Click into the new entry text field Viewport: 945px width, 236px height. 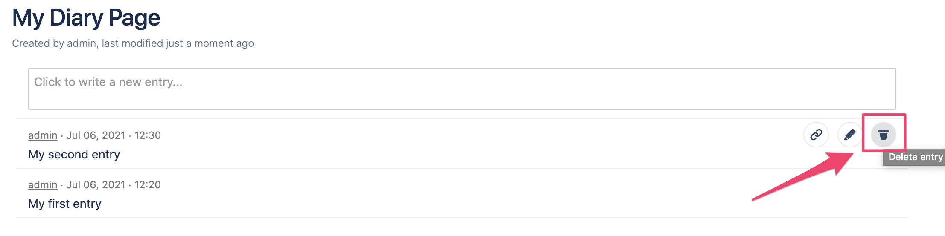pos(462,89)
